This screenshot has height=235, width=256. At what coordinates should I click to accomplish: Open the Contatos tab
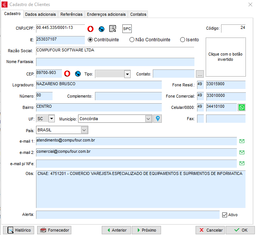138,14
